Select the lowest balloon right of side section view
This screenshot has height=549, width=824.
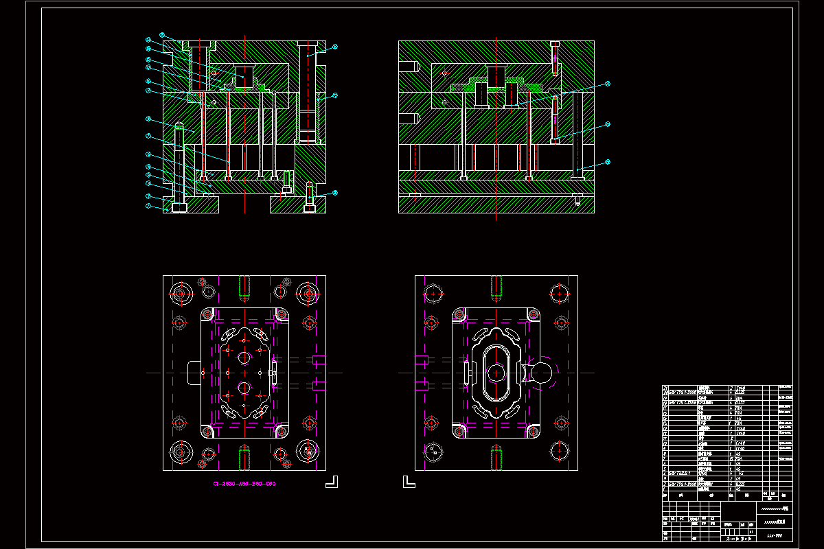[607, 163]
